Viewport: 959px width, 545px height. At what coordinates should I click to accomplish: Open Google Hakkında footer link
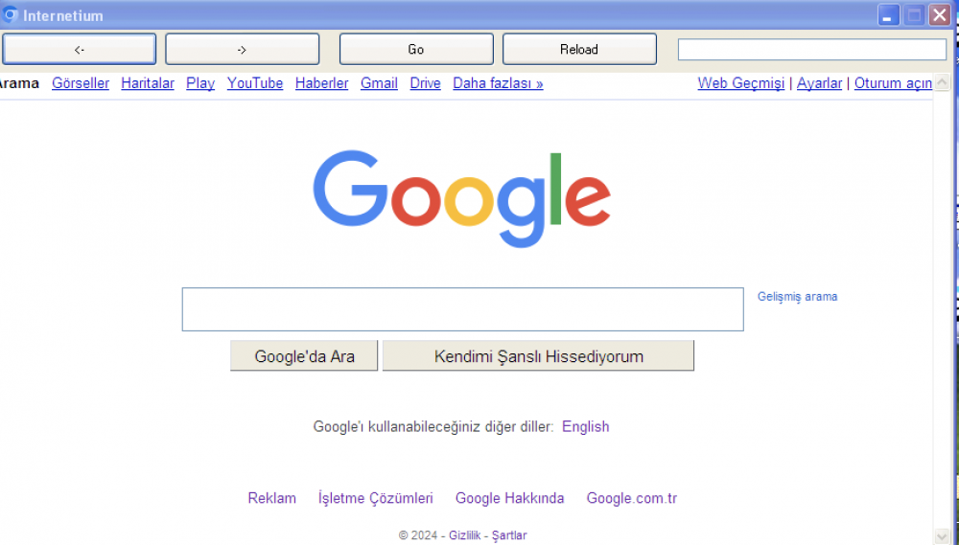(x=509, y=498)
